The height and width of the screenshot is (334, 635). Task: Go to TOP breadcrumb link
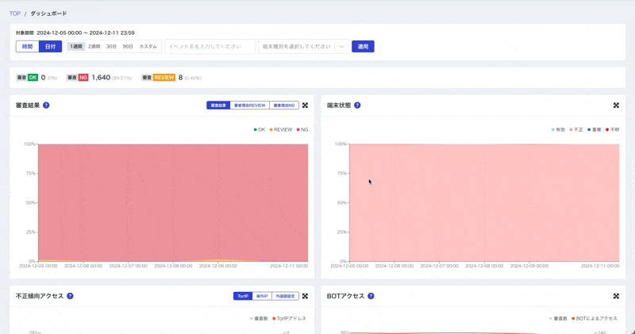coord(15,13)
